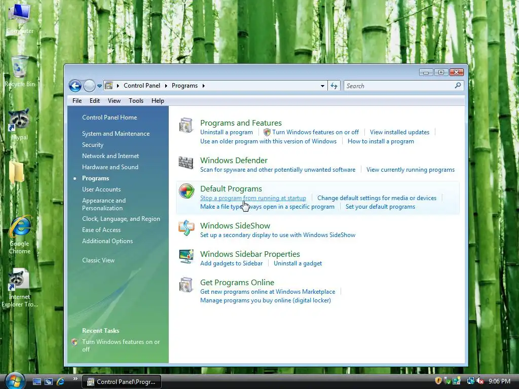Screen dimensions: 519x389
Task: Go to Control Panel Home
Action: click(x=109, y=118)
